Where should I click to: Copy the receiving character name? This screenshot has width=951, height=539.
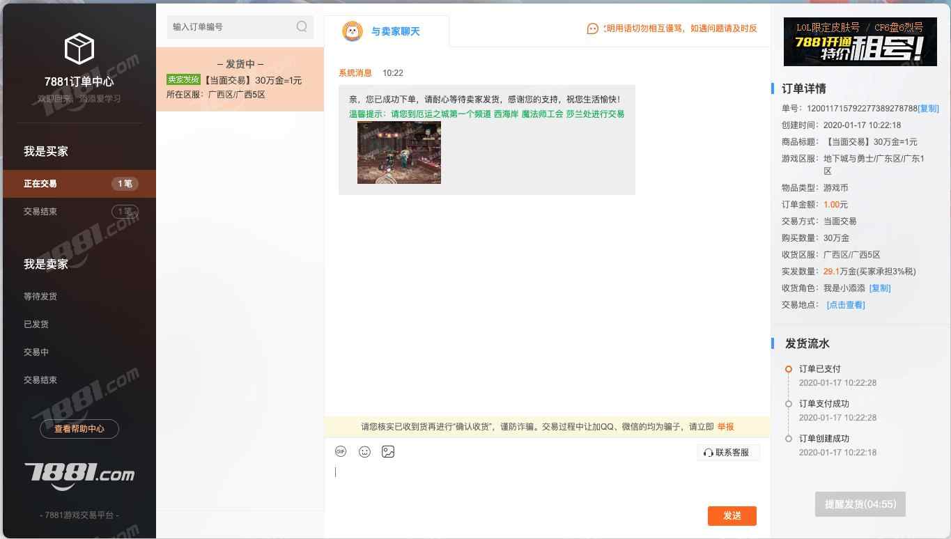[880, 288]
